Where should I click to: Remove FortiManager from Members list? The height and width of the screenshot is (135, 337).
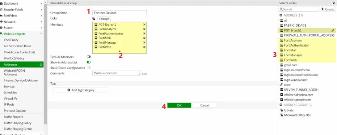pyautogui.click(x=144, y=43)
